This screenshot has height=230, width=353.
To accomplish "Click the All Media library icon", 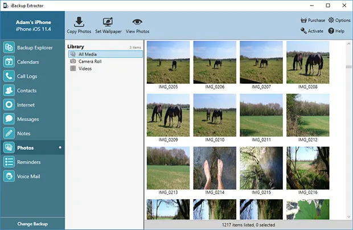I will coord(73,54).
